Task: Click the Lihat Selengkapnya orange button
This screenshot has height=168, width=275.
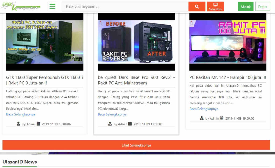Action: click(x=136, y=145)
